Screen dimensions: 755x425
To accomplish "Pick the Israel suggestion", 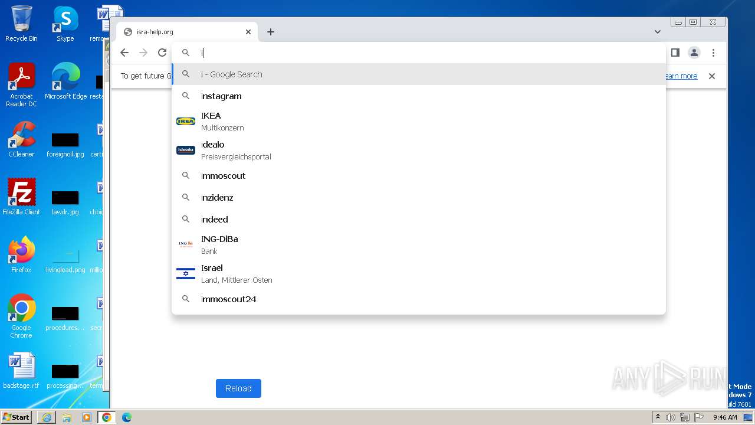I will click(x=419, y=274).
